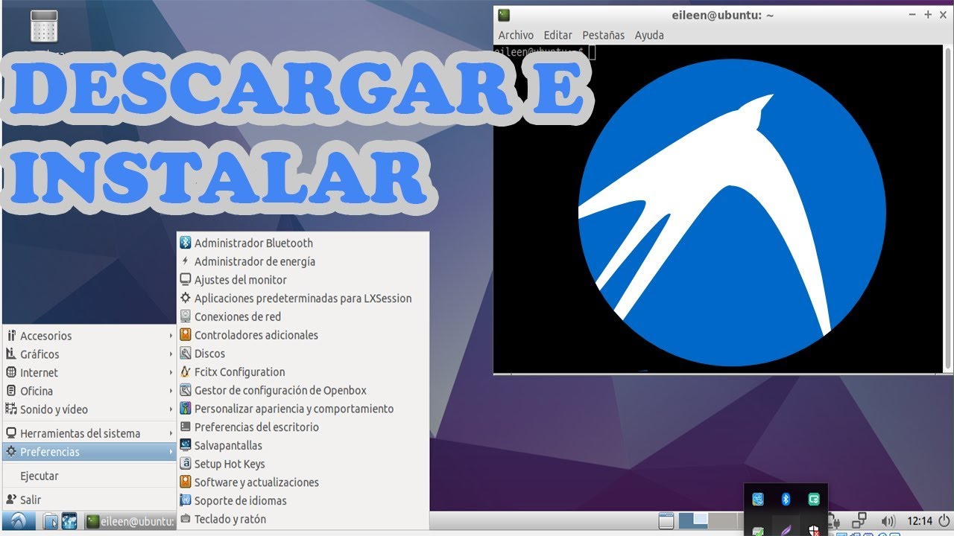Switch to the second workspace in pager

722,520
